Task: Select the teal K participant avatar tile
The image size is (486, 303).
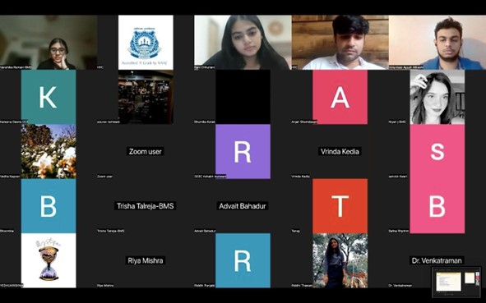Action: point(49,97)
